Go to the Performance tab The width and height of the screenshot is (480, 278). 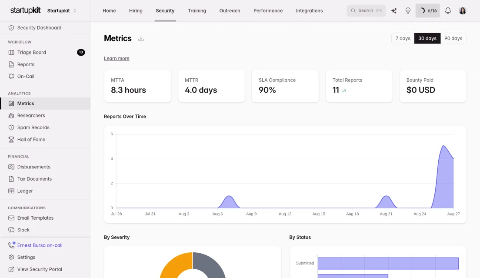tap(268, 11)
